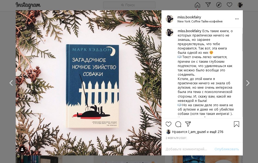Click the Поиск search box

click(x=129, y=5)
